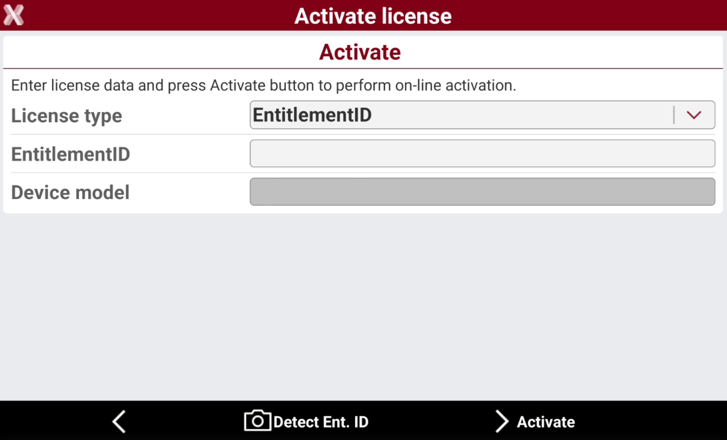The image size is (727, 440).
Task: Go back using the left chevron
Action: pos(119,421)
